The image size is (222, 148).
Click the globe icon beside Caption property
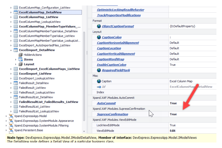point(99,81)
